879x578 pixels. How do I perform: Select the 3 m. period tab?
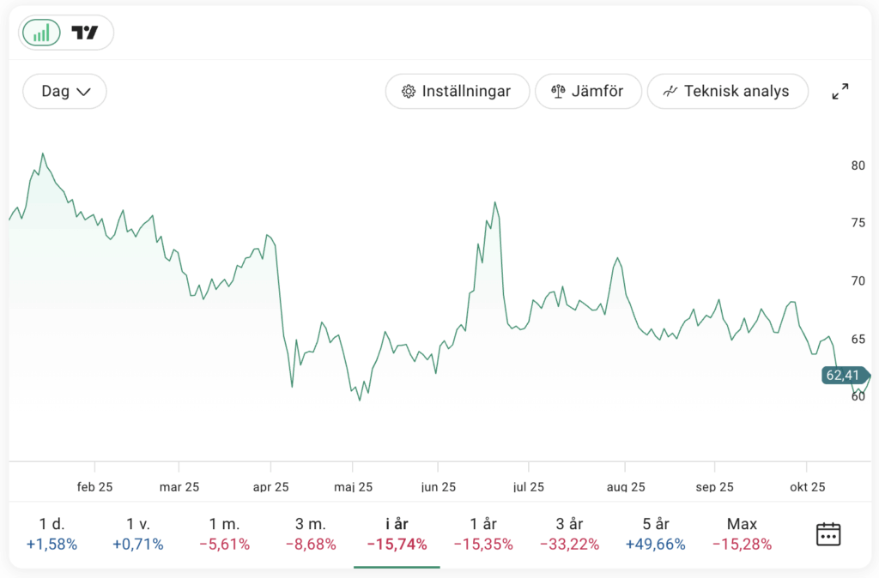coord(310,533)
